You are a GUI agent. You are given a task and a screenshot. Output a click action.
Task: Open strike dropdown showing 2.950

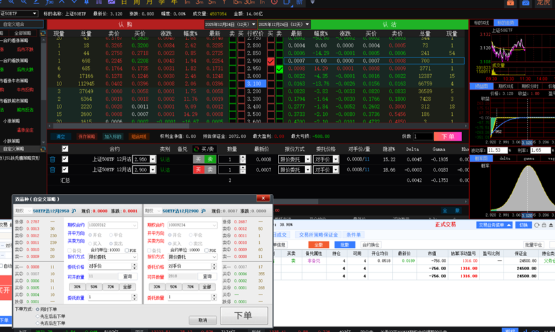(153, 159)
